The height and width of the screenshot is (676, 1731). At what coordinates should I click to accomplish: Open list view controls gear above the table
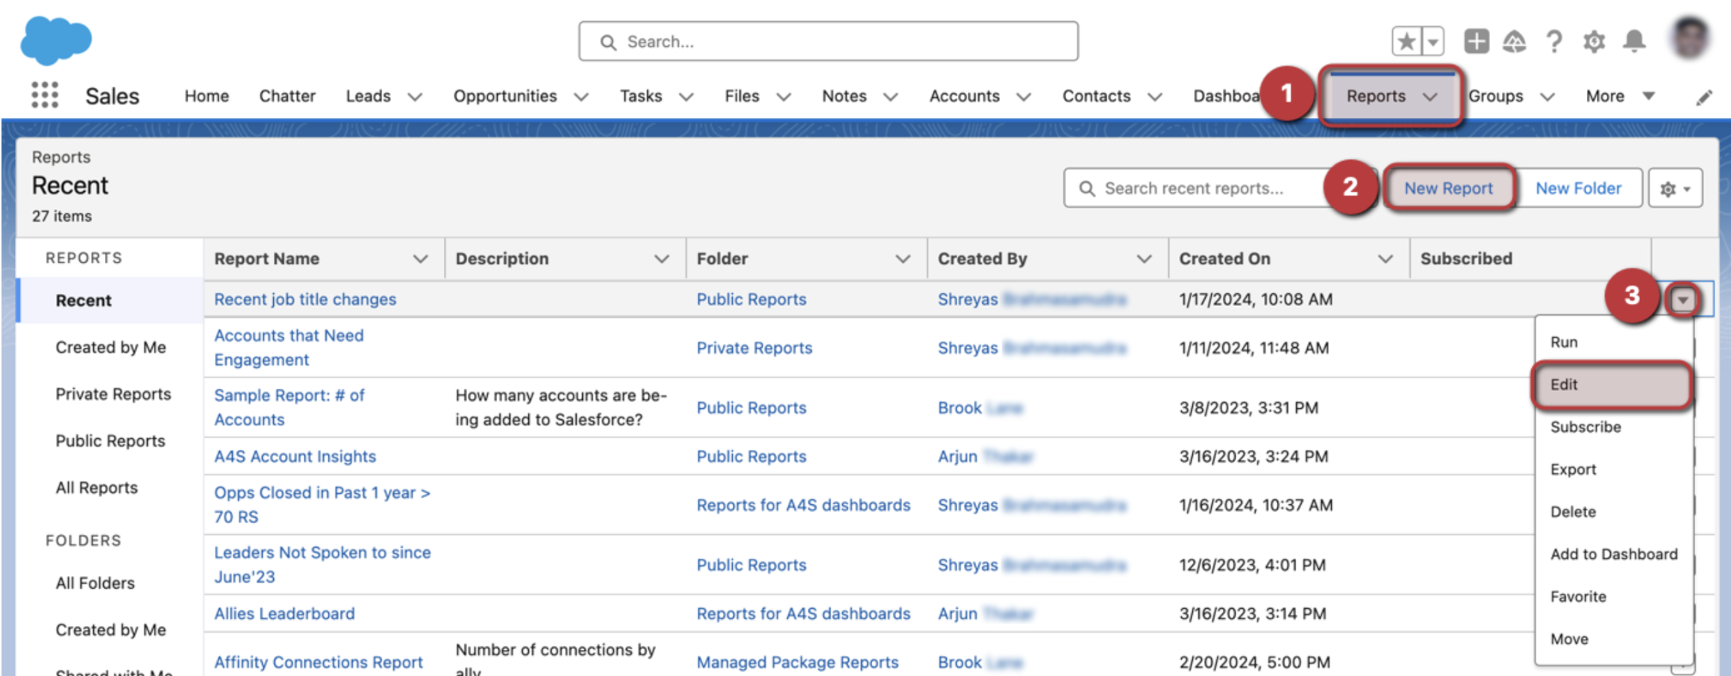click(1675, 188)
